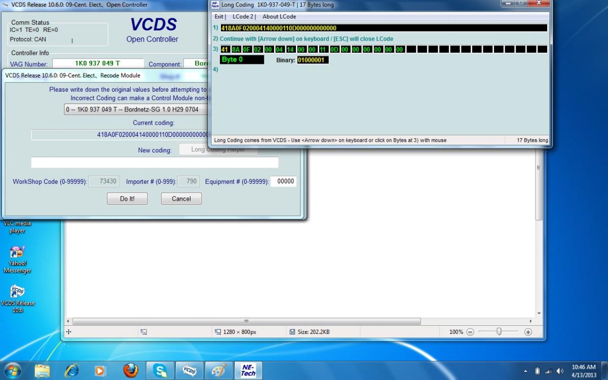The width and height of the screenshot is (608, 380).
Task: Select byte 0F in the coding row
Action: 247,49
